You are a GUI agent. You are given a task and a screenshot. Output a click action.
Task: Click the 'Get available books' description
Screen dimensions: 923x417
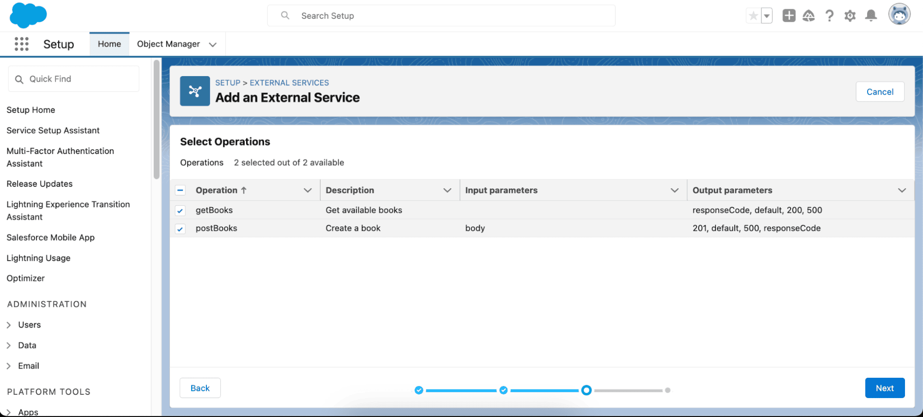pyautogui.click(x=364, y=210)
